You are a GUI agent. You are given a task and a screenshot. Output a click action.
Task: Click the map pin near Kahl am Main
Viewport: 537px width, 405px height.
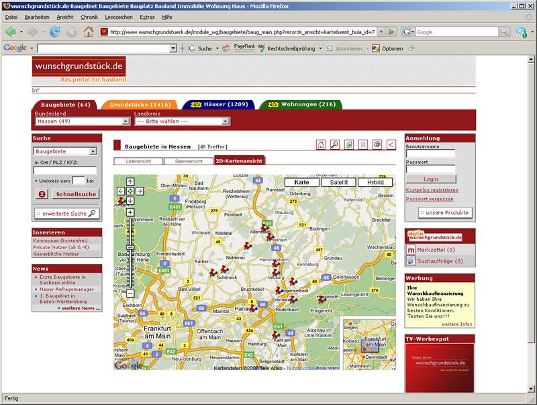click(276, 334)
